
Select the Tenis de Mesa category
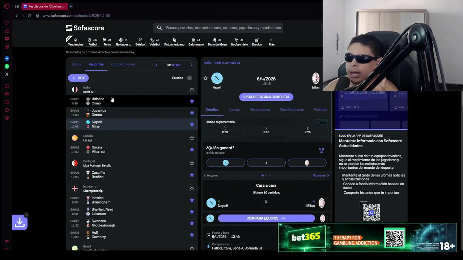point(217,42)
